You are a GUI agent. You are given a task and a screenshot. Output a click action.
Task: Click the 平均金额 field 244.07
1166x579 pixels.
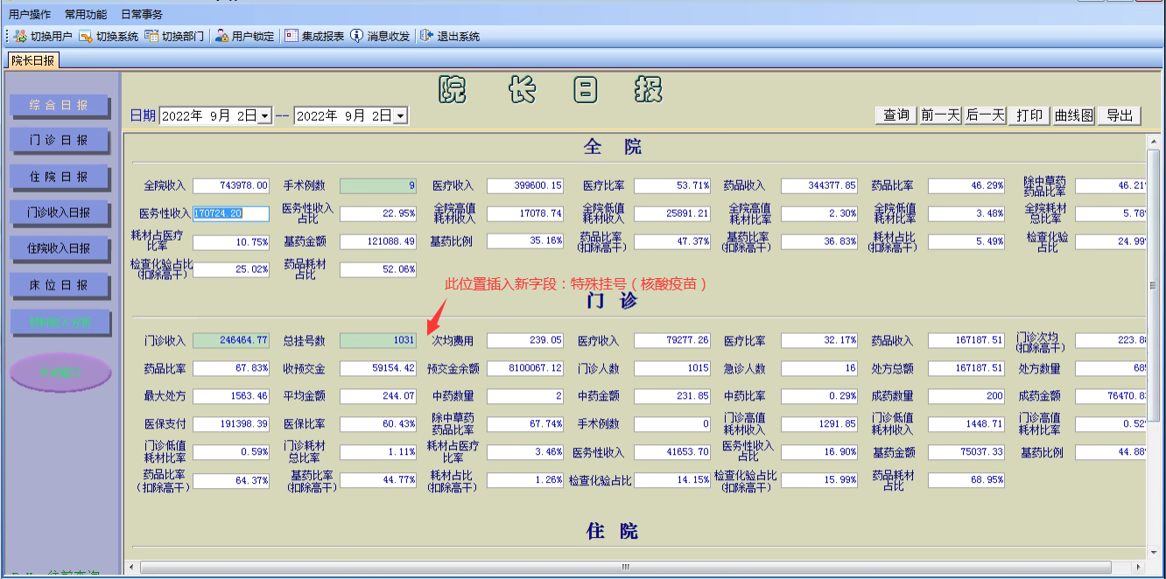[x=378, y=396]
